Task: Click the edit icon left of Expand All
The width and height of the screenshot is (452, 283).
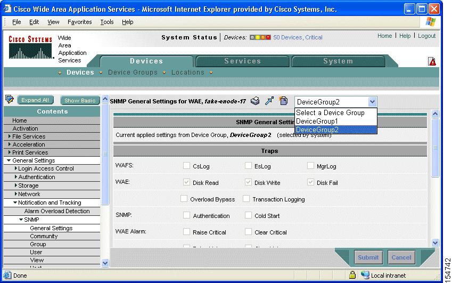Action: (9, 100)
